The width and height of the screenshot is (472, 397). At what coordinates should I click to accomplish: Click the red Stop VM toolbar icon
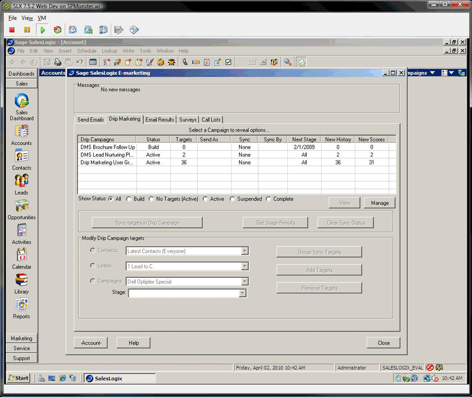pyautogui.click(x=12, y=30)
